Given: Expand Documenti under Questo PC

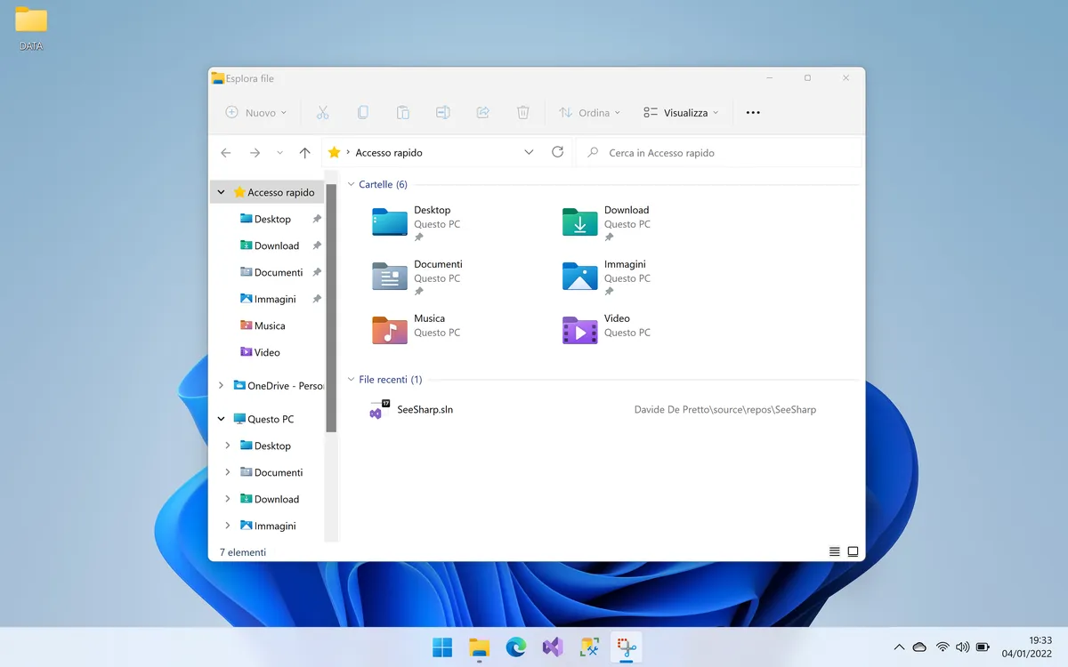Looking at the screenshot, I should click(x=228, y=472).
